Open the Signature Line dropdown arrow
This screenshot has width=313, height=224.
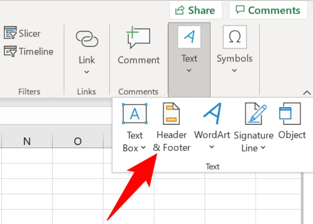coord(263,148)
